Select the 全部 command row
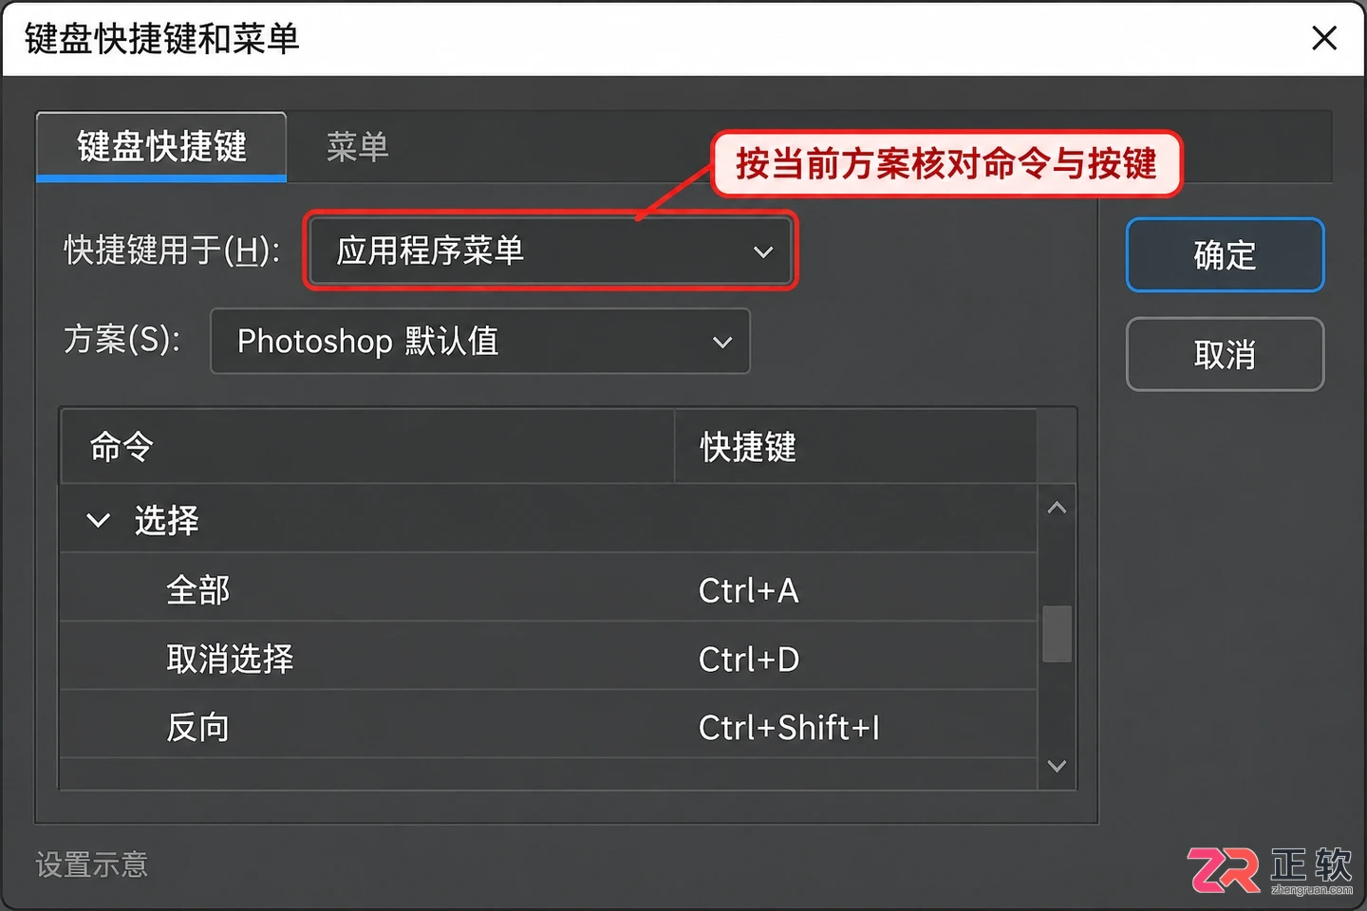This screenshot has height=911, width=1367. tap(549, 589)
